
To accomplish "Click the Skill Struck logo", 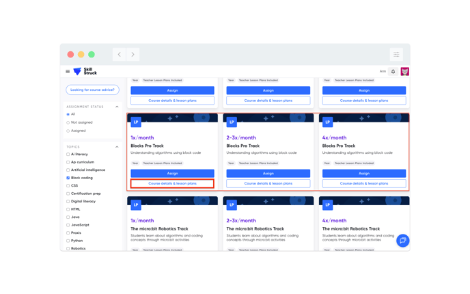I will (x=85, y=72).
